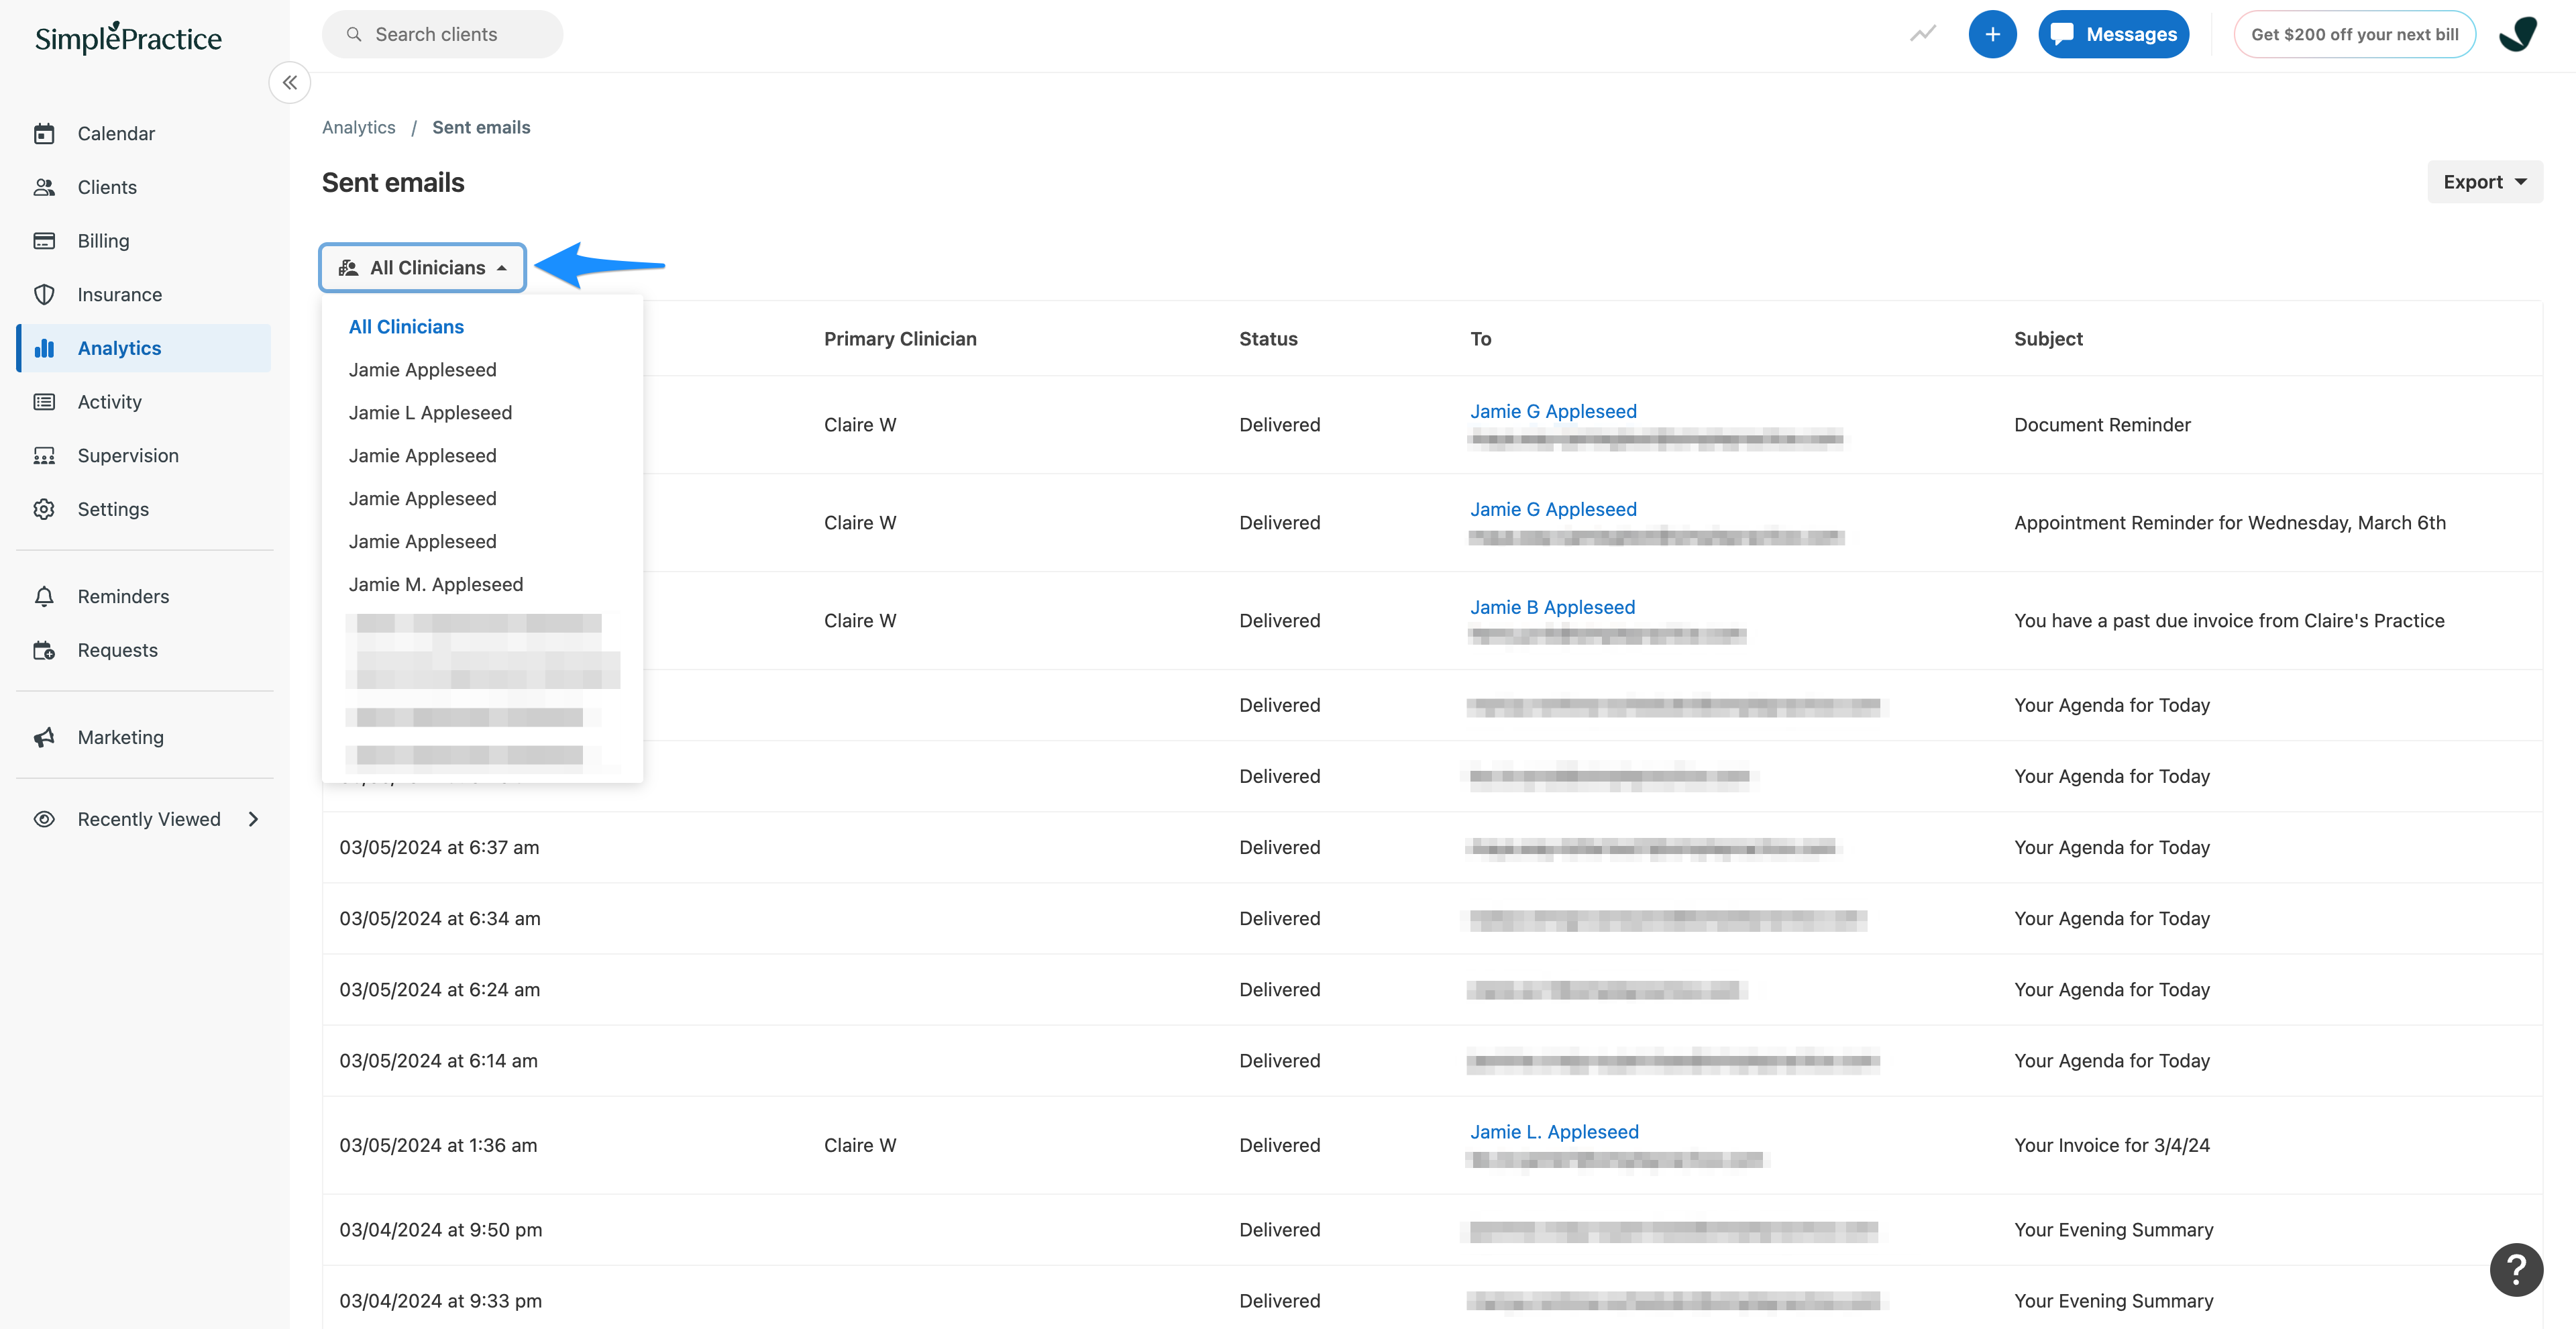Click the Reminders bell icon
Viewport: 2576px width, 1329px height.
click(44, 597)
